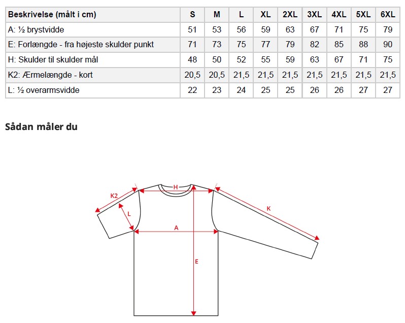Select the overarmsvidde value for size 5XL
Viewport: 405px width, 323px height.
tap(363, 90)
